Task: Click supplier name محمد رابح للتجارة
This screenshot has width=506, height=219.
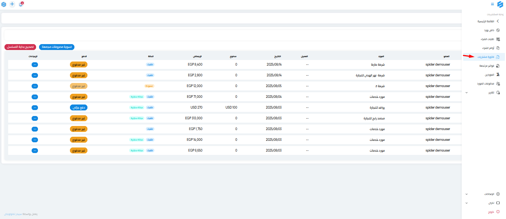Action: coord(374,118)
